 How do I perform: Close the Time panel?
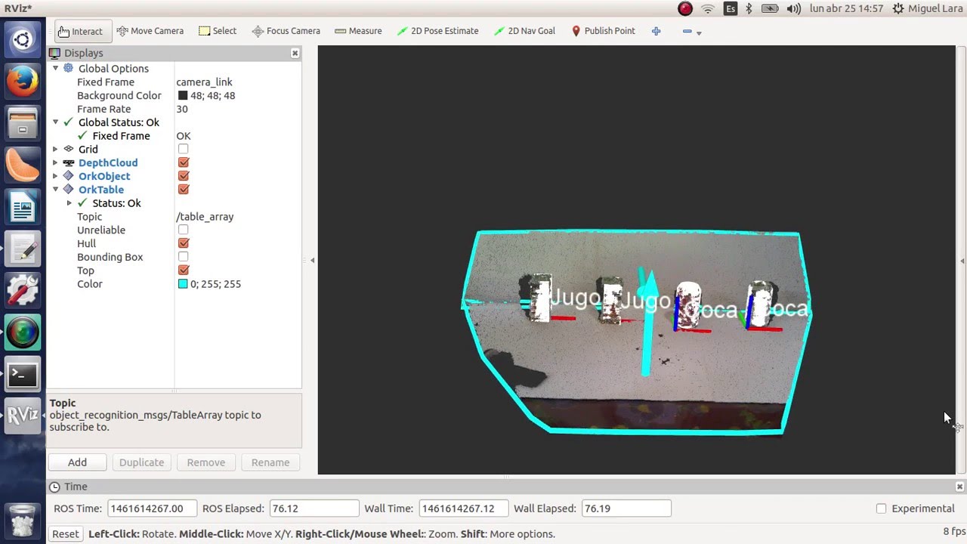pos(959,487)
